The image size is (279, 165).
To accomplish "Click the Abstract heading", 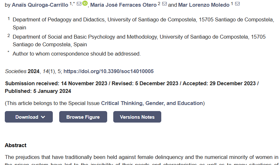I will tap(16, 145).
